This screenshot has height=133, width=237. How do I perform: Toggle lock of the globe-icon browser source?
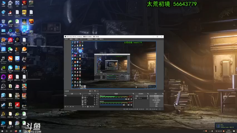(97, 103)
